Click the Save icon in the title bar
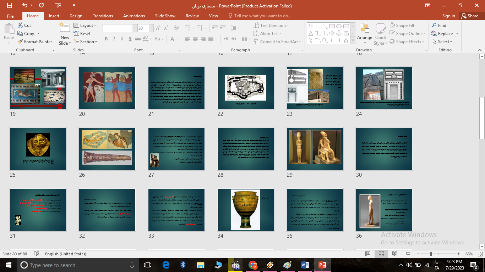 point(10,5)
